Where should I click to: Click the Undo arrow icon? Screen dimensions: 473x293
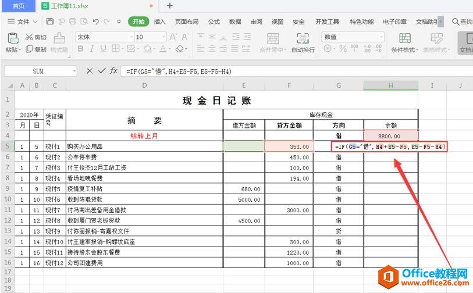click(95, 22)
